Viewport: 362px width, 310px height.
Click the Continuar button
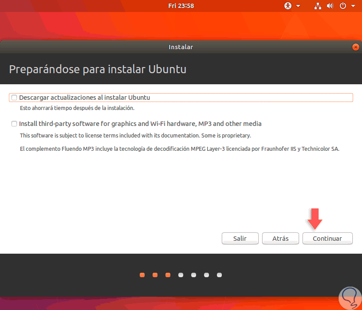click(x=327, y=238)
